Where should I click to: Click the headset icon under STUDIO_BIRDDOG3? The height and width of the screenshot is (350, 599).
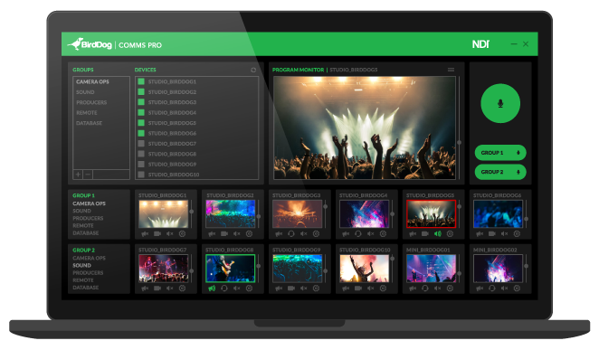(291, 233)
